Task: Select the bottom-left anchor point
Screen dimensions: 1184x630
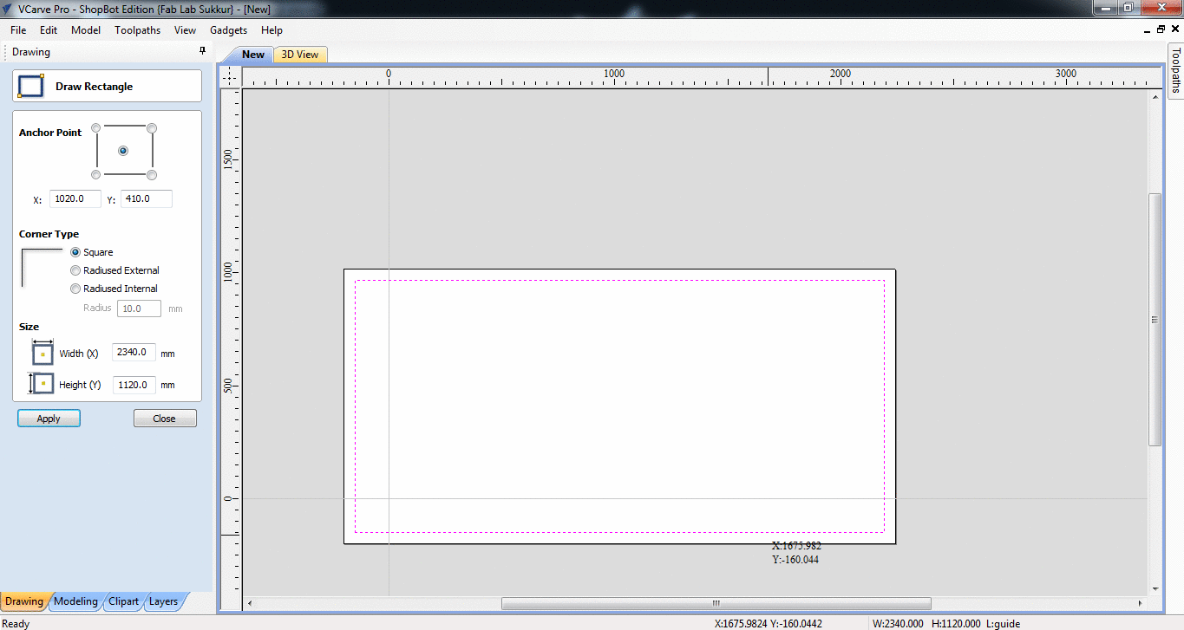Action: 96,175
